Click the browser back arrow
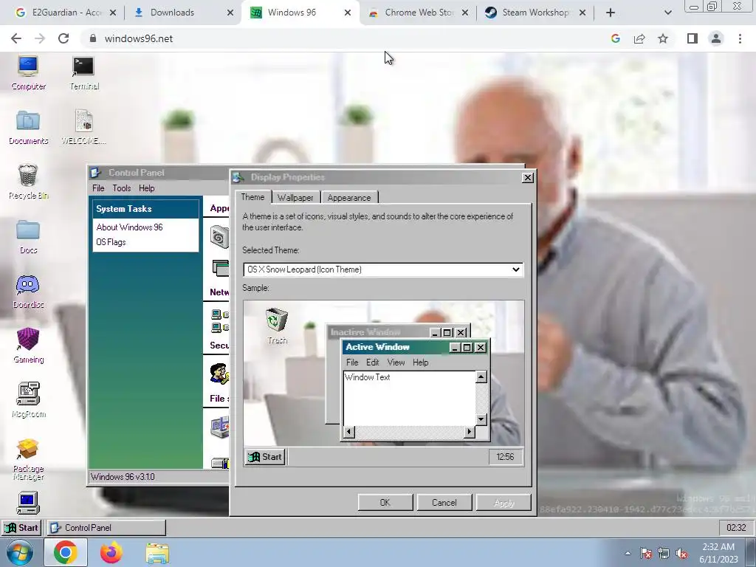The height and width of the screenshot is (567, 756). 16,38
